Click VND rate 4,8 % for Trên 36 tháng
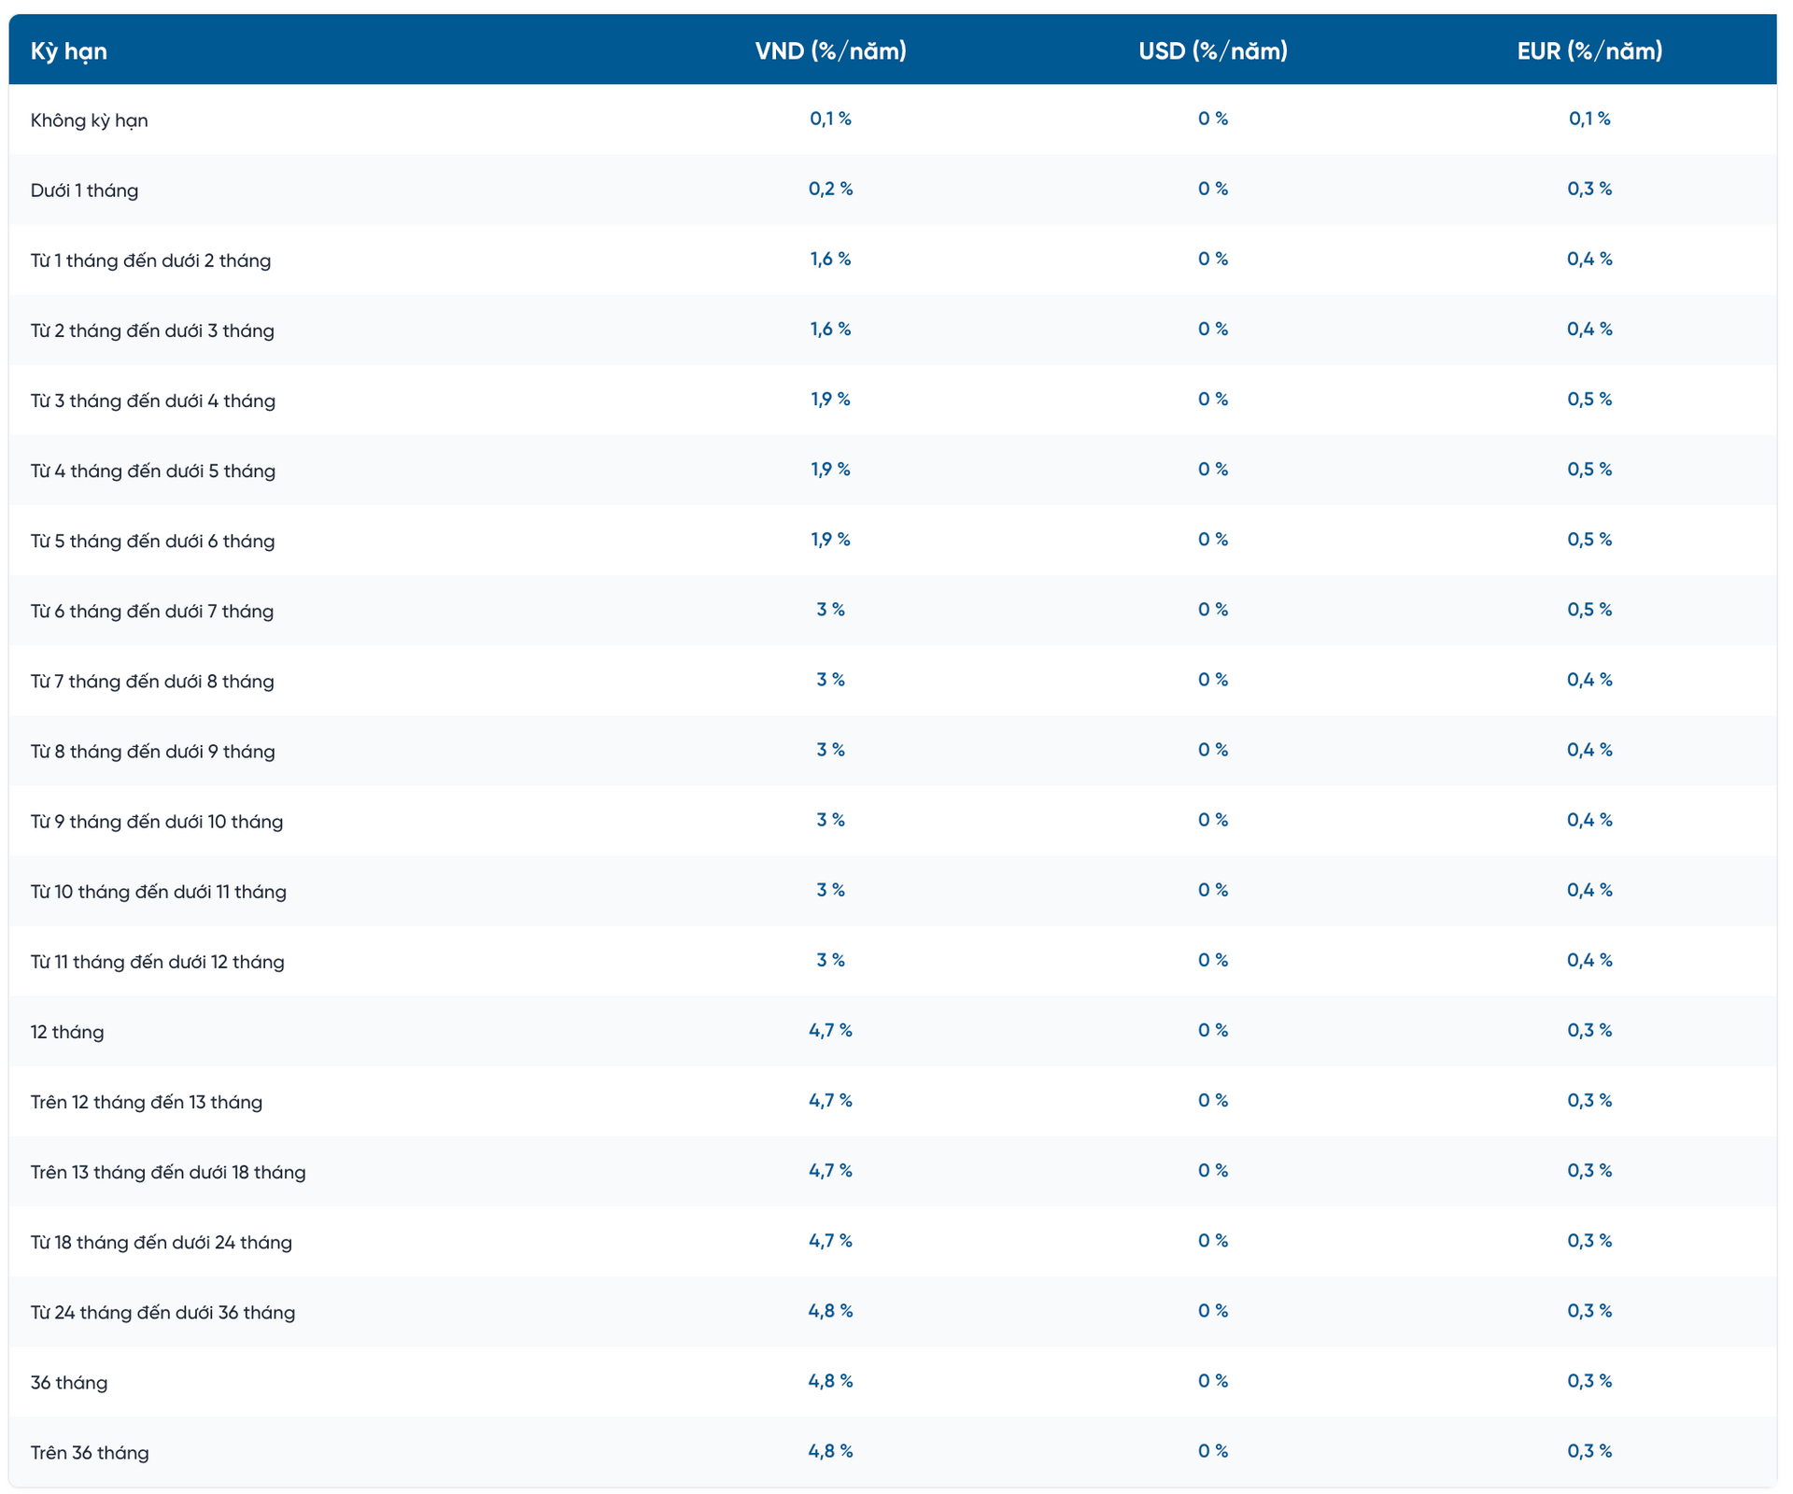The width and height of the screenshot is (1793, 1494). tap(830, 1451)
